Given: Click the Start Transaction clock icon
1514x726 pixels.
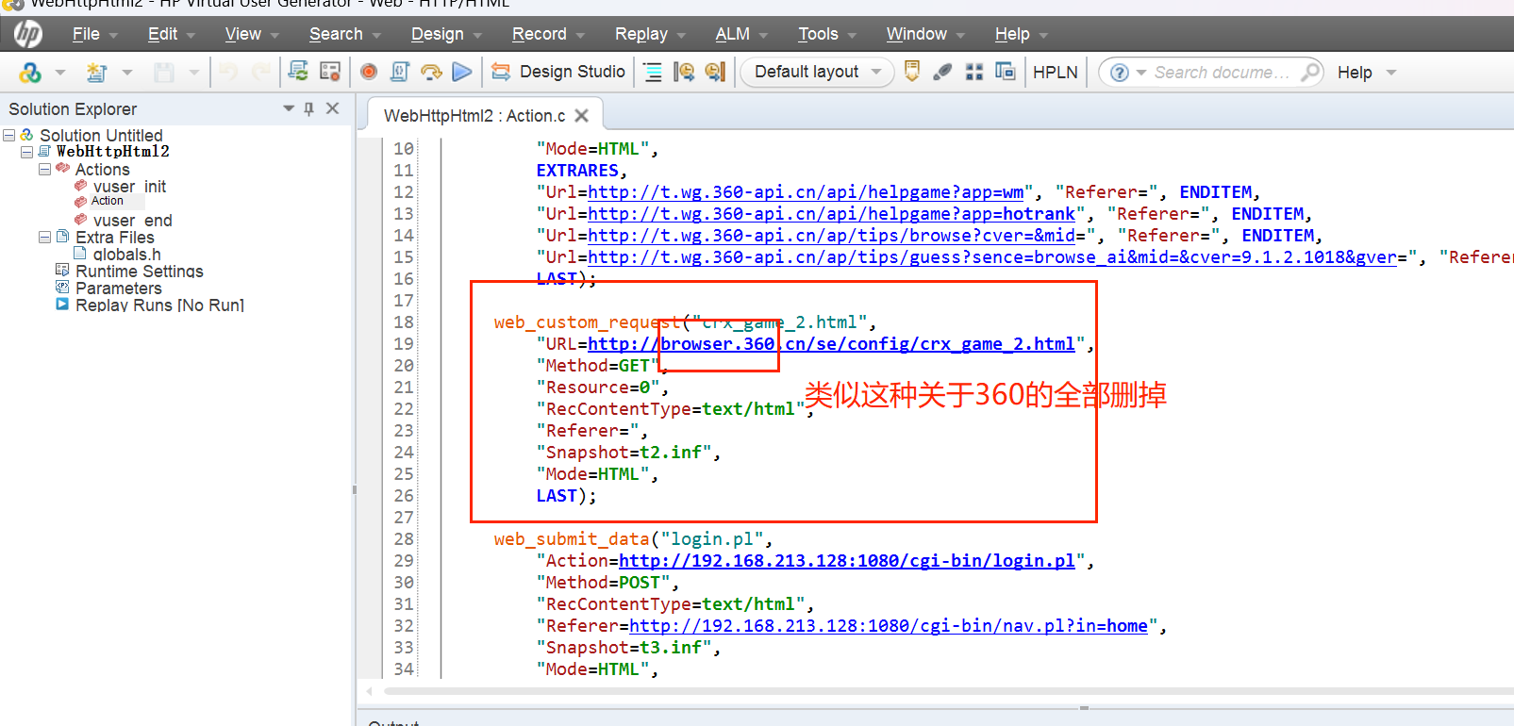Looking at the screenshot, I should [x=684, y=72].
